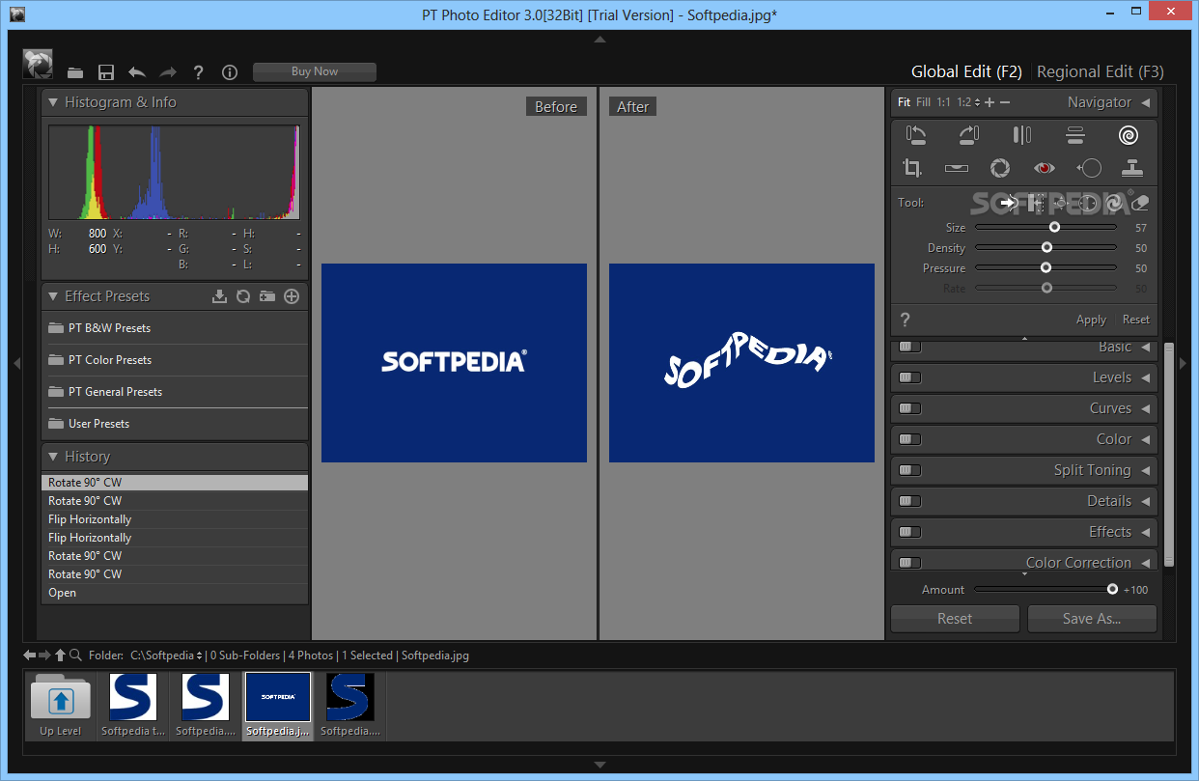This screenshot has height=781, width=1199.
Task: Switch to Global Edit (F2) tab
Action: coord(966,71)
